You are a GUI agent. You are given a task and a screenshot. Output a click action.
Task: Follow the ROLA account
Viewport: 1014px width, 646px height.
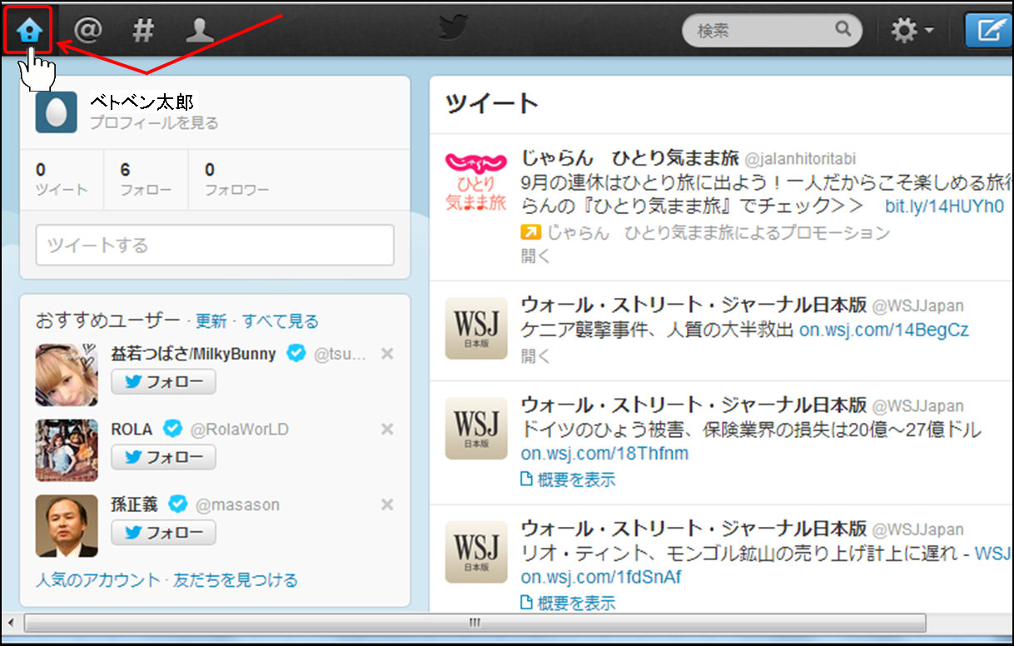point(163,457)
